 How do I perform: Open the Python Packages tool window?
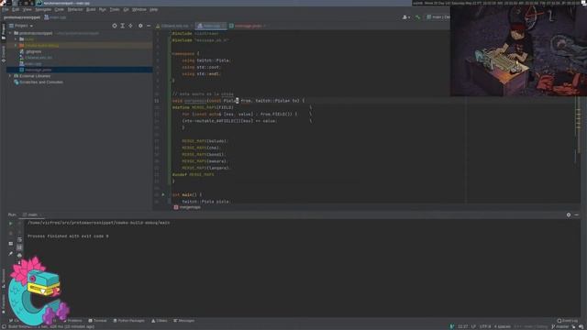[x=128, y=321]
